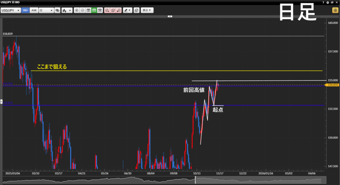Click the help question mark icon

(x=323, y=2)
